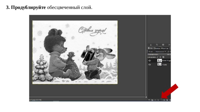This screenshot has width=200, height=112.
Task: Click the merge layers icon beside duplicate
Action: click(164, 100)
